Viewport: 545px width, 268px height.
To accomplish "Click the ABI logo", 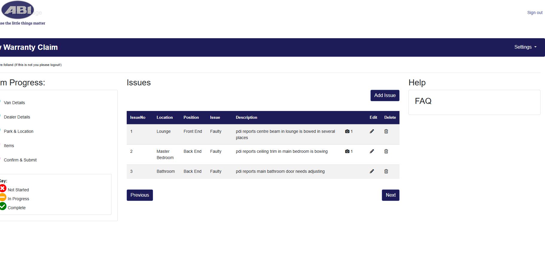I will 18,10.
